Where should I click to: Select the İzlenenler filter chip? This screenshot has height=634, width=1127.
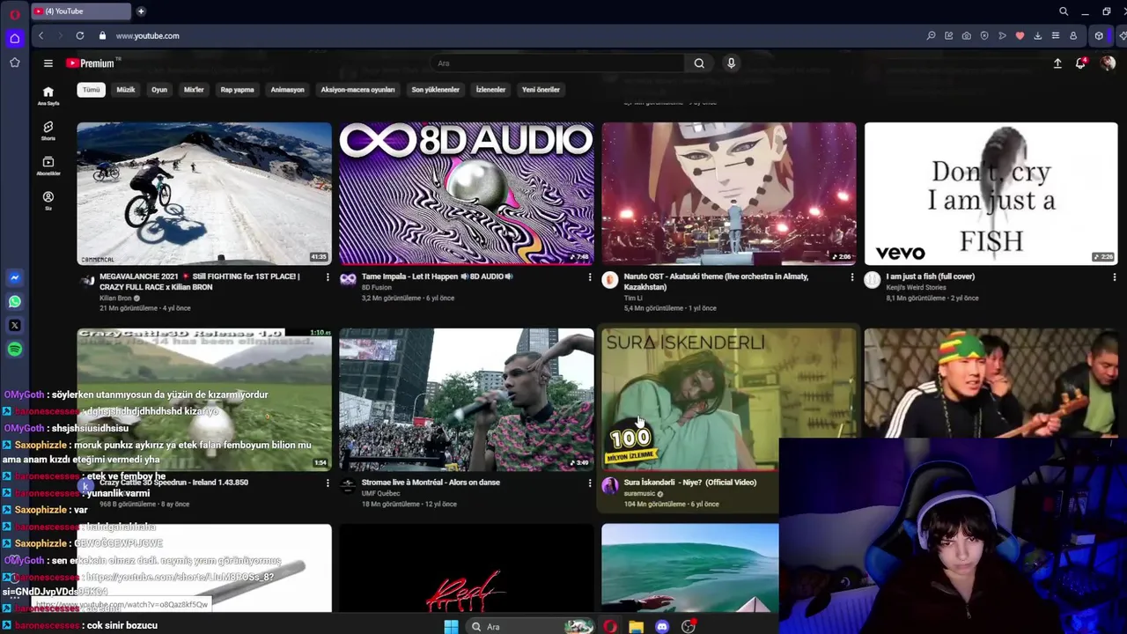click(x=490, y=90)
